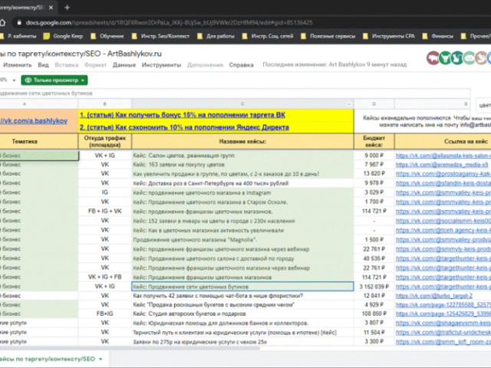Click the home icon in the browser toolbar
Image resolution: width=491 pixels, height=368 pixels.
pyautogui.click(x=2, y=22)
